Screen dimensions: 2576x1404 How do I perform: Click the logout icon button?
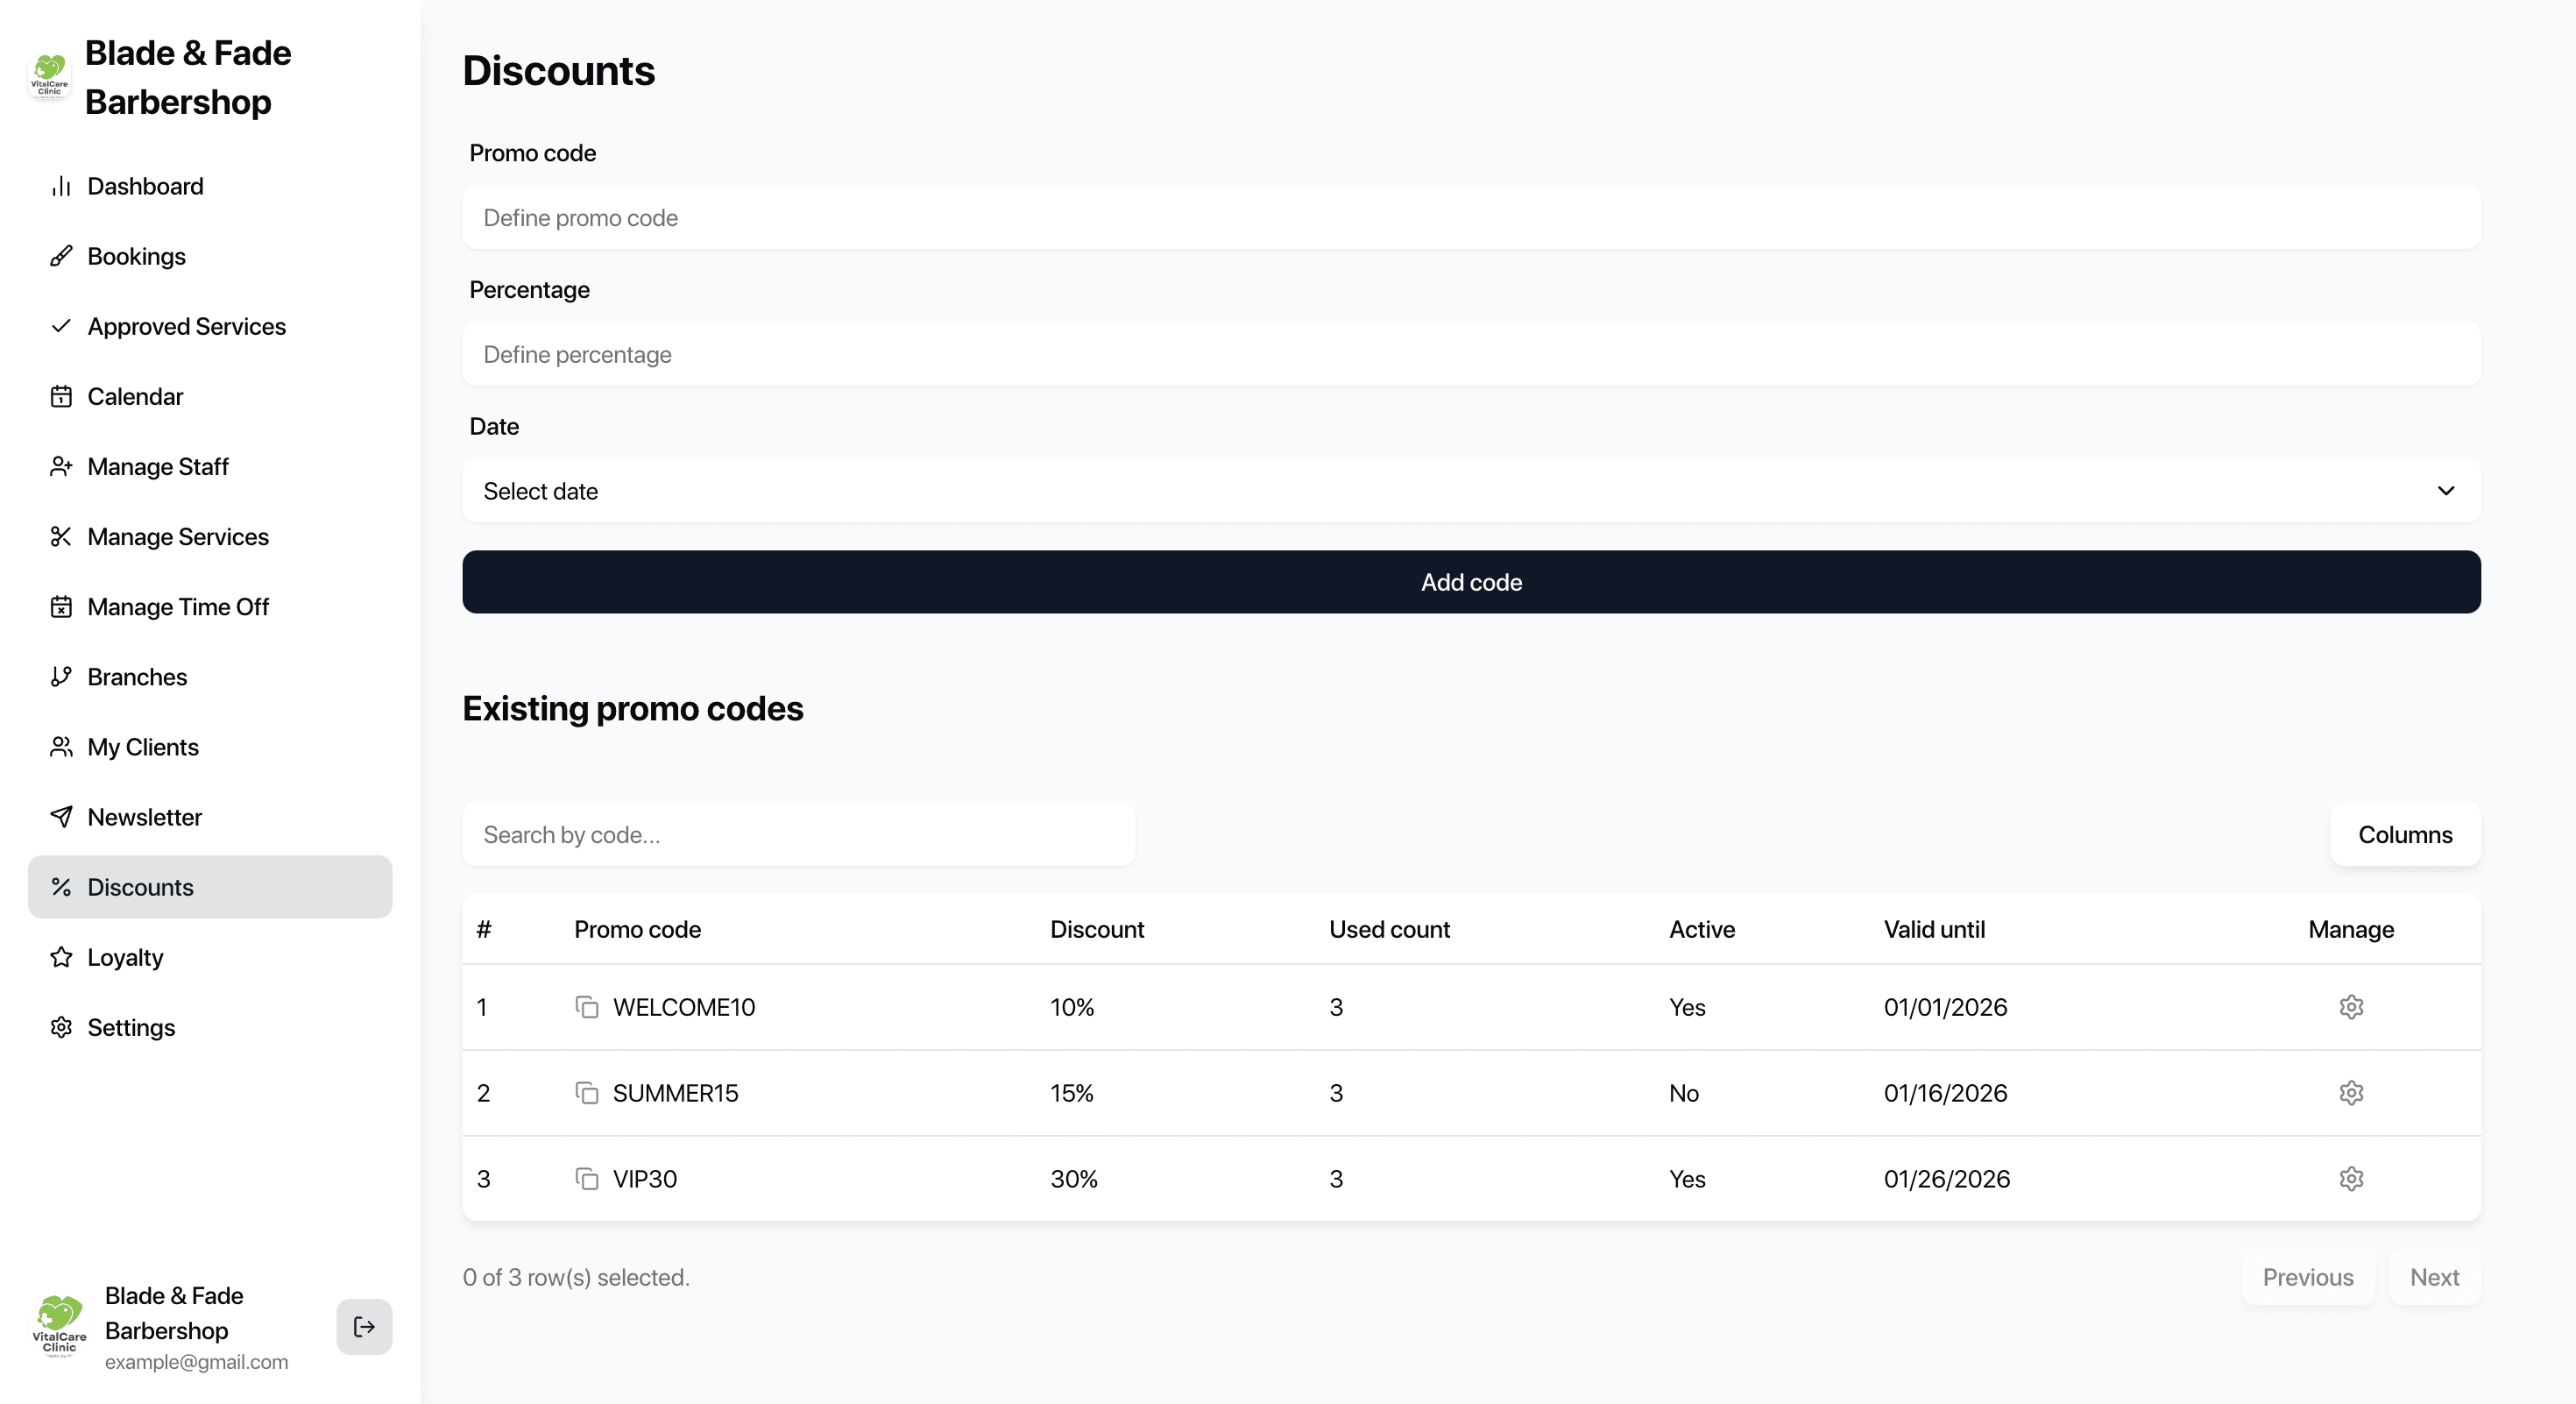pos(364,1327)
